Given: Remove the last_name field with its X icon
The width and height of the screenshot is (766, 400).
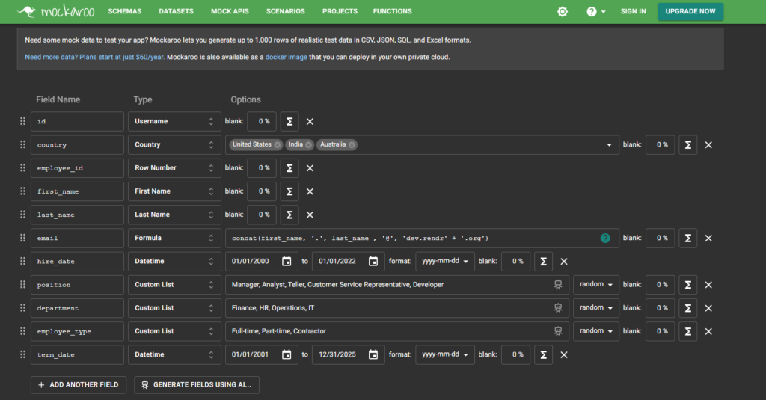Looking at the screenshot, I should (310, 215).
